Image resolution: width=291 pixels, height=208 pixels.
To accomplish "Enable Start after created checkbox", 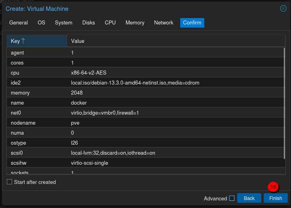I will tap(10, 182).
